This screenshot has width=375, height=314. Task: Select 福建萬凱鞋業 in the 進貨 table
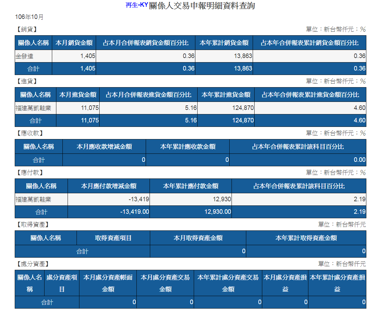pos(36,108)
